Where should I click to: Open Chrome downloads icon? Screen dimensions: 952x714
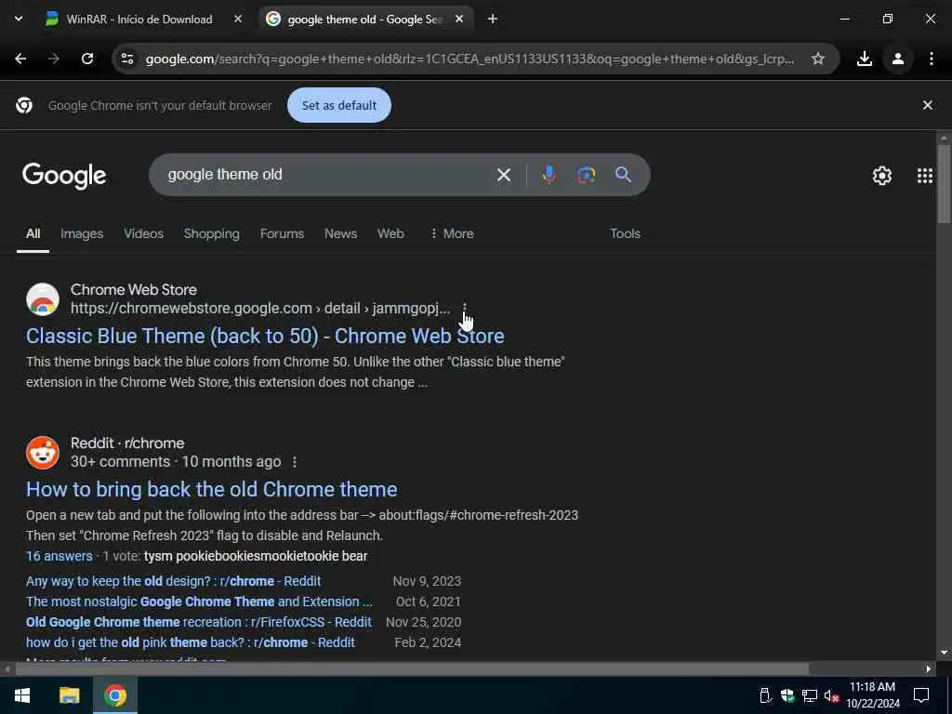[x=865, y=59]
